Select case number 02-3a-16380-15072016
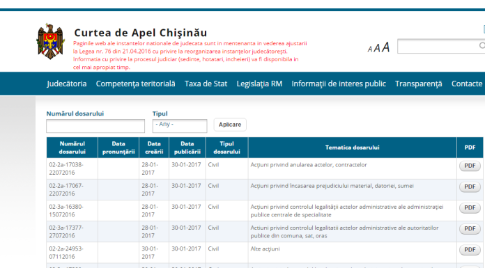485x268 pixels. (x=66, y=211)
